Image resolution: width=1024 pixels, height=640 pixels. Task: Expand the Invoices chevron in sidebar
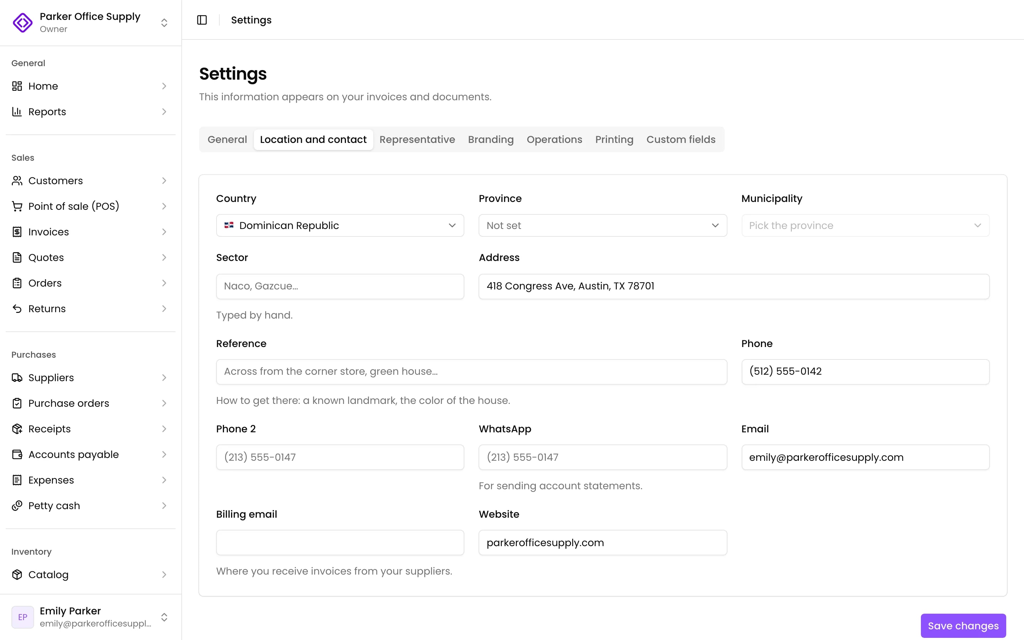point(164,232)
